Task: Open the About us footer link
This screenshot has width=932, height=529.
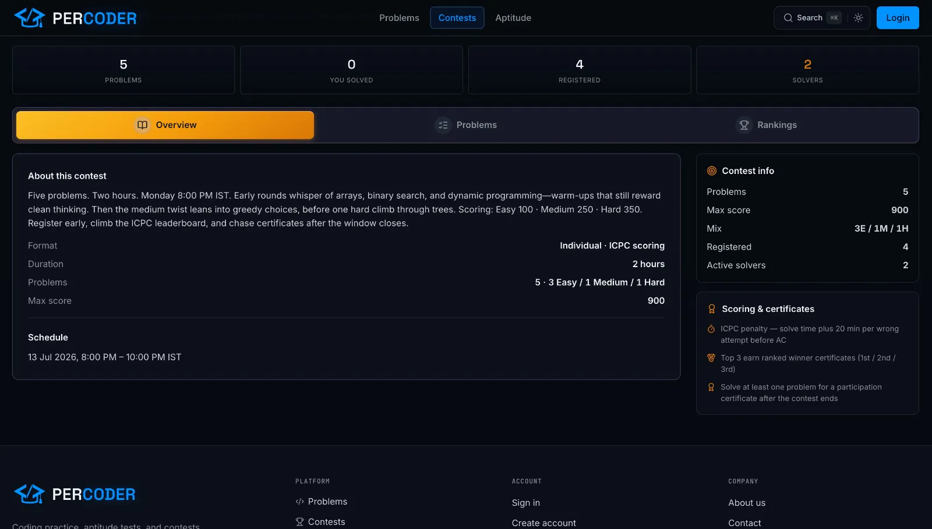Action: [x=747, y=503]
